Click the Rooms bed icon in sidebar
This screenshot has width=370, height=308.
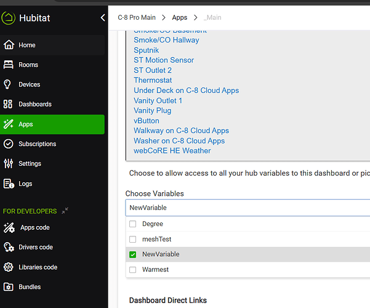(8, 65)
